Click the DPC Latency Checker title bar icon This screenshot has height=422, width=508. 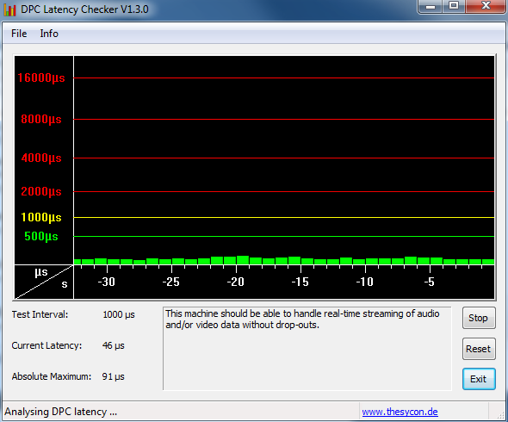[9, 9]
